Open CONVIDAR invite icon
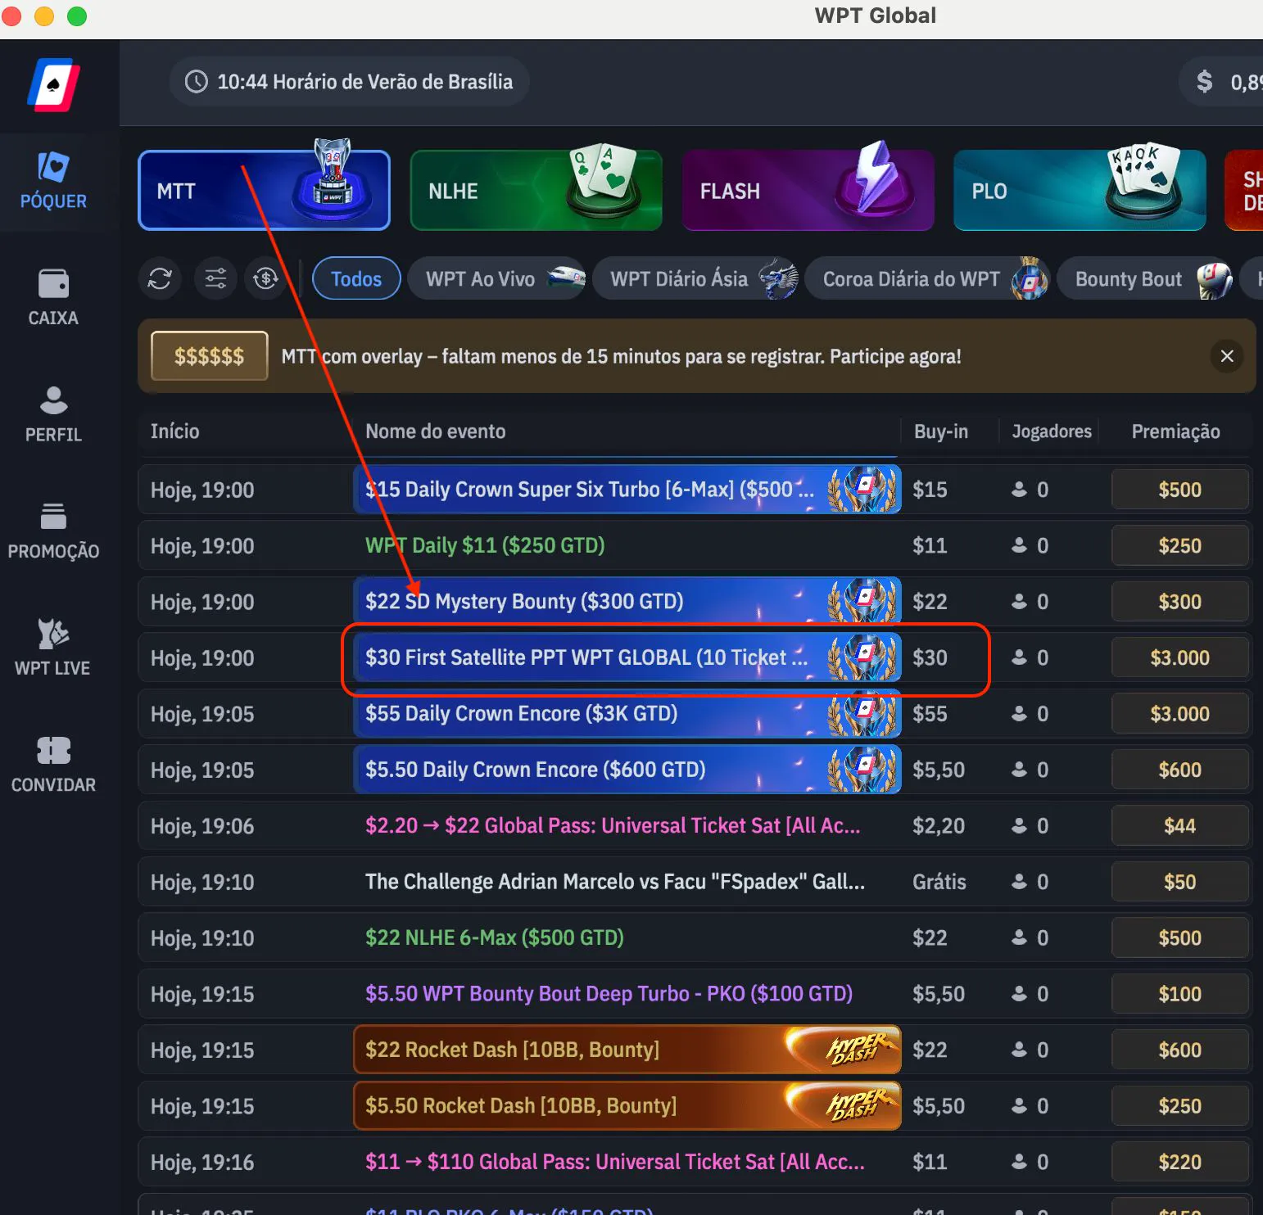The height and width of the screenshot is (1215, 1263). click(x=53, y=764)
